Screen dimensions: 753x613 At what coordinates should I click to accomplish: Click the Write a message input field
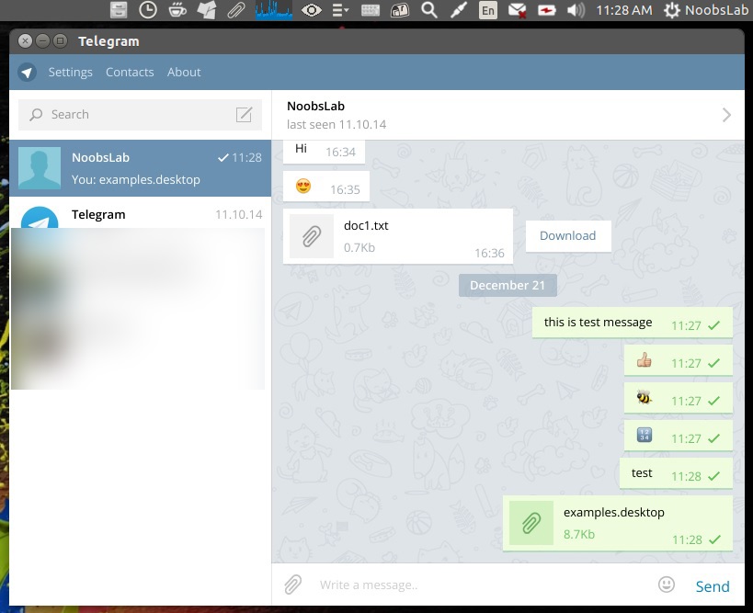coord(483,585)
